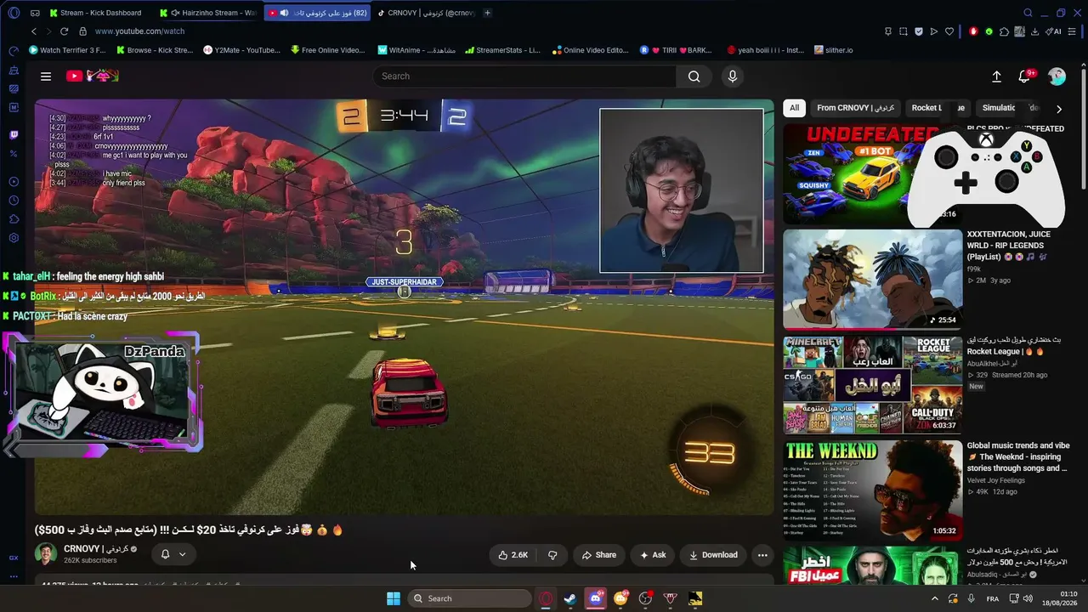
Task: Open the XXXTENTACION, Juice WRLD playlist thumbnail
Action: pyautogui.click(x=873, y=279)
